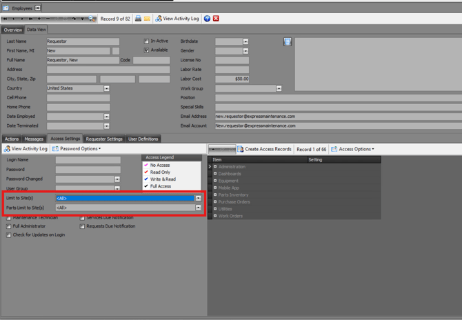The height and width of the screenshot is (320, 462).
Task: Open View Activity Log in top toolbar
Action: coord(177,19)
